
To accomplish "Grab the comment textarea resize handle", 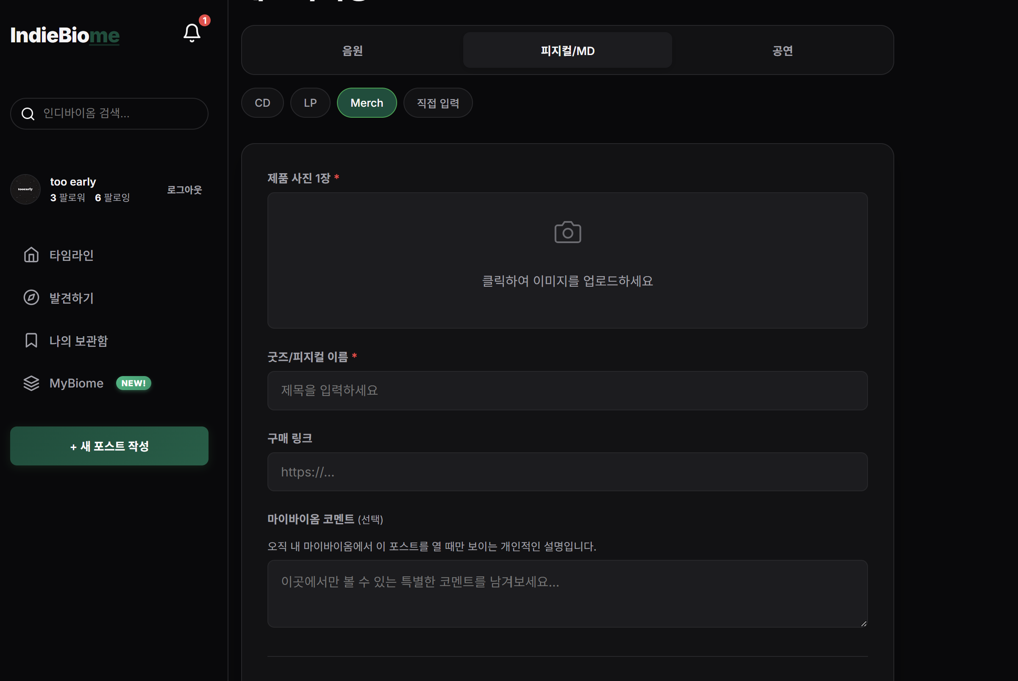I will point(863,623).
